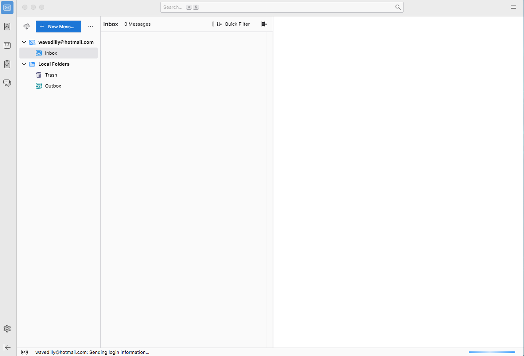
Task: Open folder pane options (three dots)
Action: pyautogui.click(x=91, y=27)
